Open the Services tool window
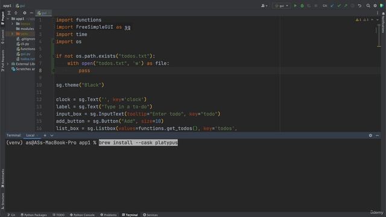The width and height of the screenshot is (386, 217). (150, 215)
